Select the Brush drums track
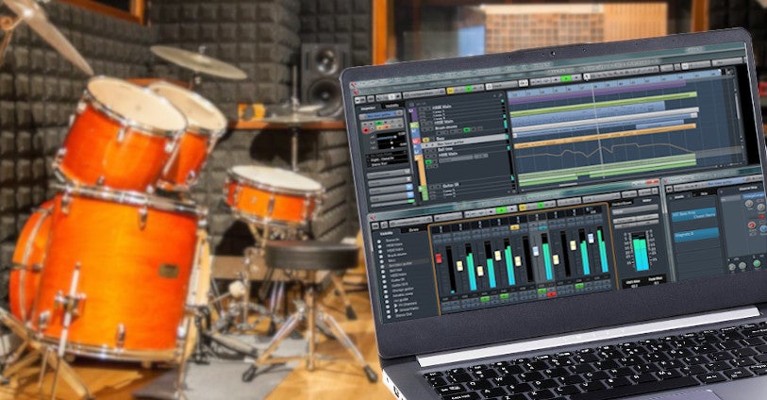This screenshot has width=767, height=400. coord(446,127)
